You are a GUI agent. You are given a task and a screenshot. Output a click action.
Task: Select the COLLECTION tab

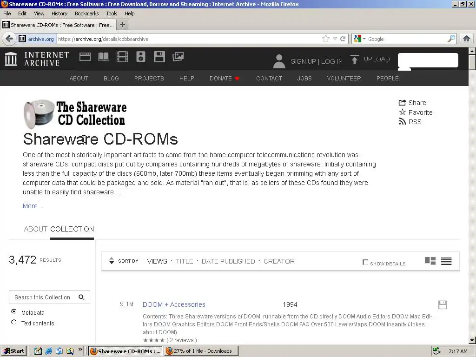pyautogui.click(x=72, y=229)
